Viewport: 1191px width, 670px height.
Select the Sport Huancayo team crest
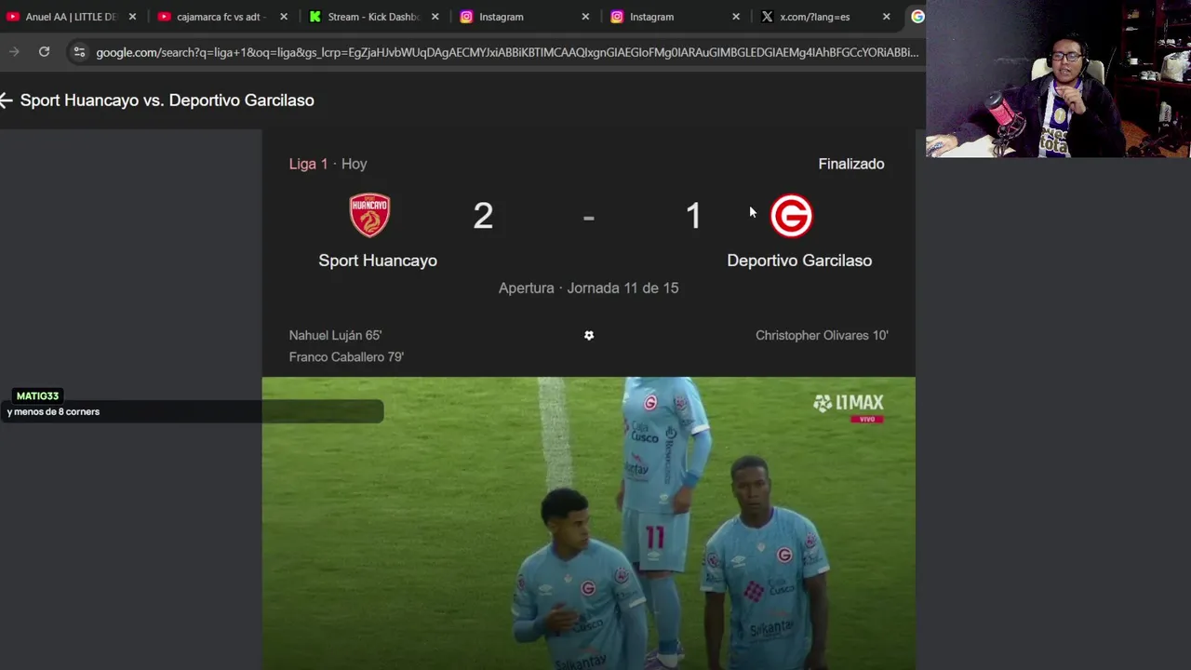click(x=369, y=216)
